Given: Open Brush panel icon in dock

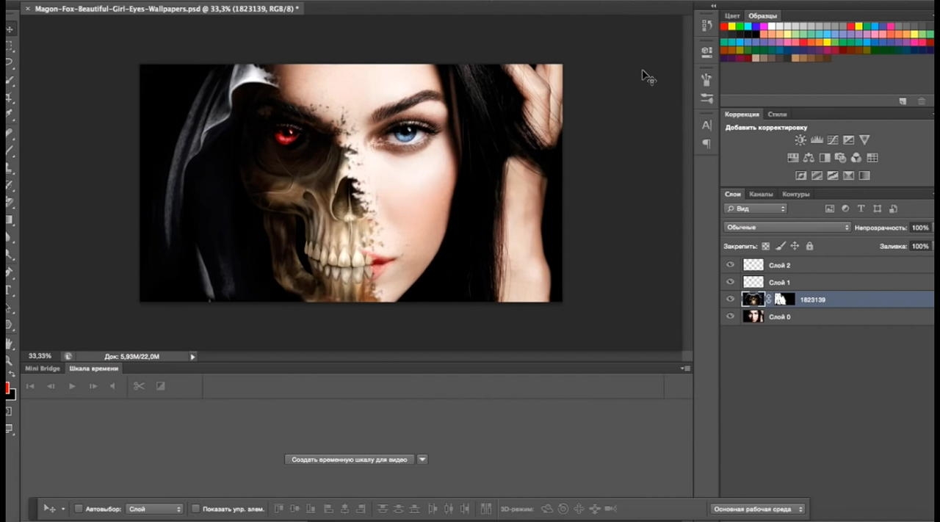Looking at the screenshot, I should [706, 98].
